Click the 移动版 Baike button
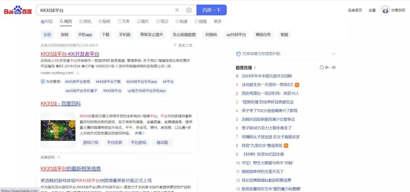Image resolution: width=410 pixels, height=192 pixels. (162, 143)
